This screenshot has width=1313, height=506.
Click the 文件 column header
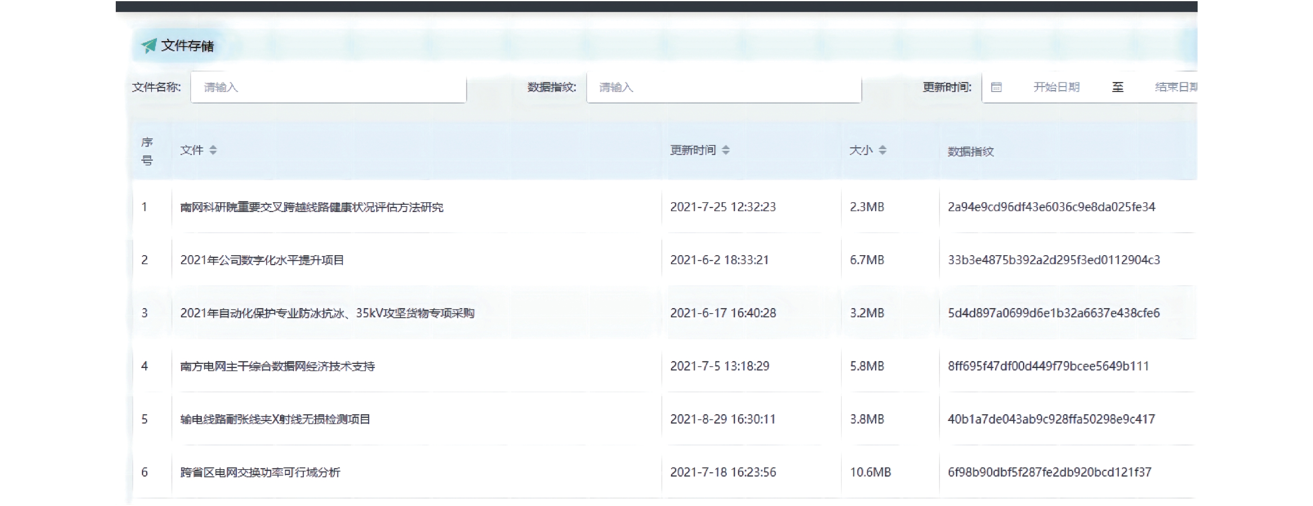coord(191,150)
